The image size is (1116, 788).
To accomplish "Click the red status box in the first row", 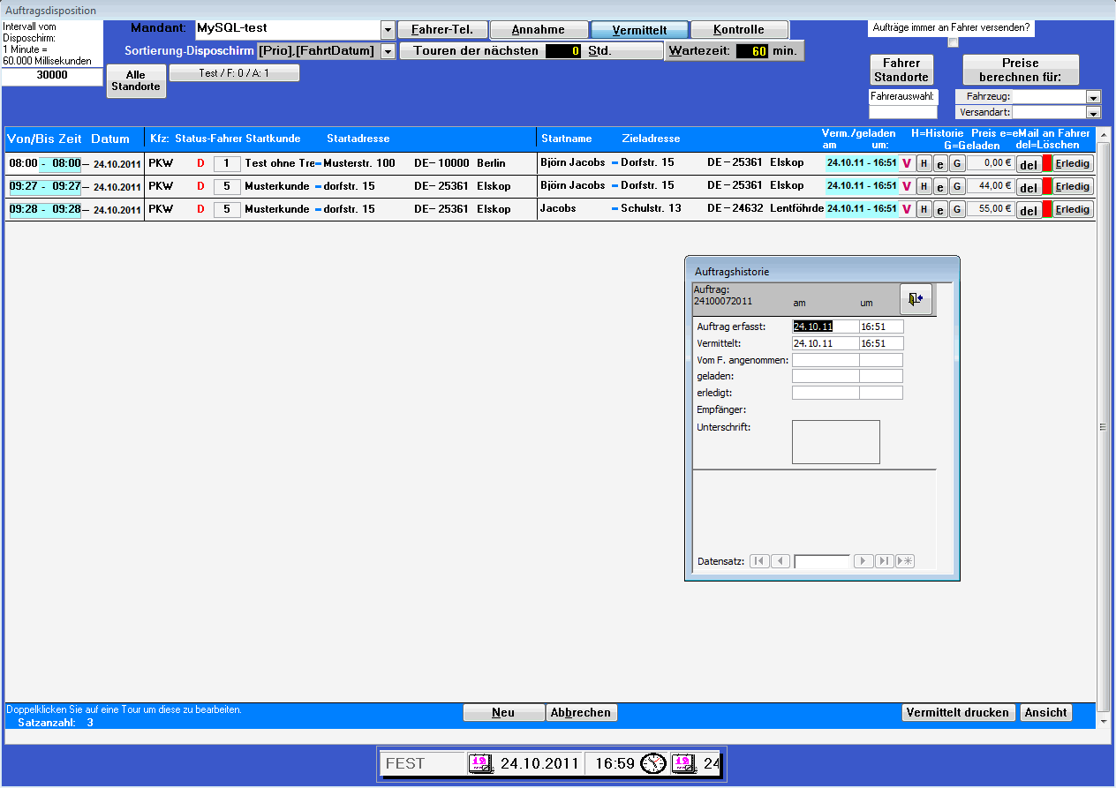I will pos(1047,163).
